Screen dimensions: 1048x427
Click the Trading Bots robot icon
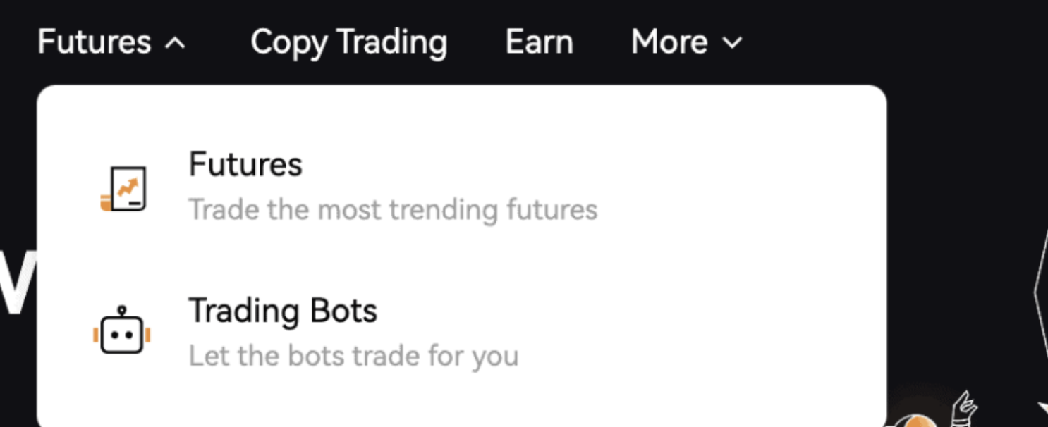(x=122, y=332)
